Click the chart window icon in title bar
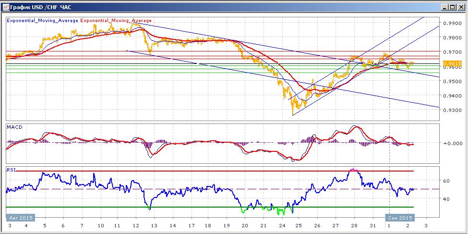468x234 pixels. pyautogui.click(x=5, y=7)
